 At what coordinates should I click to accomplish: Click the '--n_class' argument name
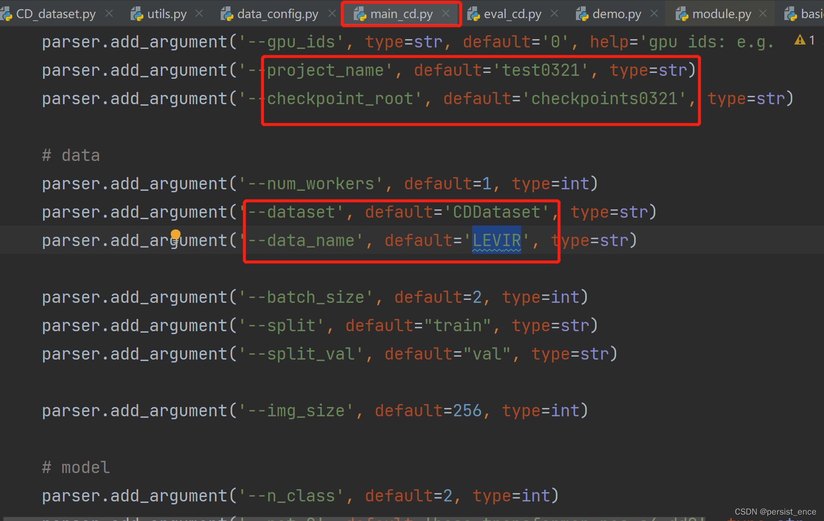[291, 496]
